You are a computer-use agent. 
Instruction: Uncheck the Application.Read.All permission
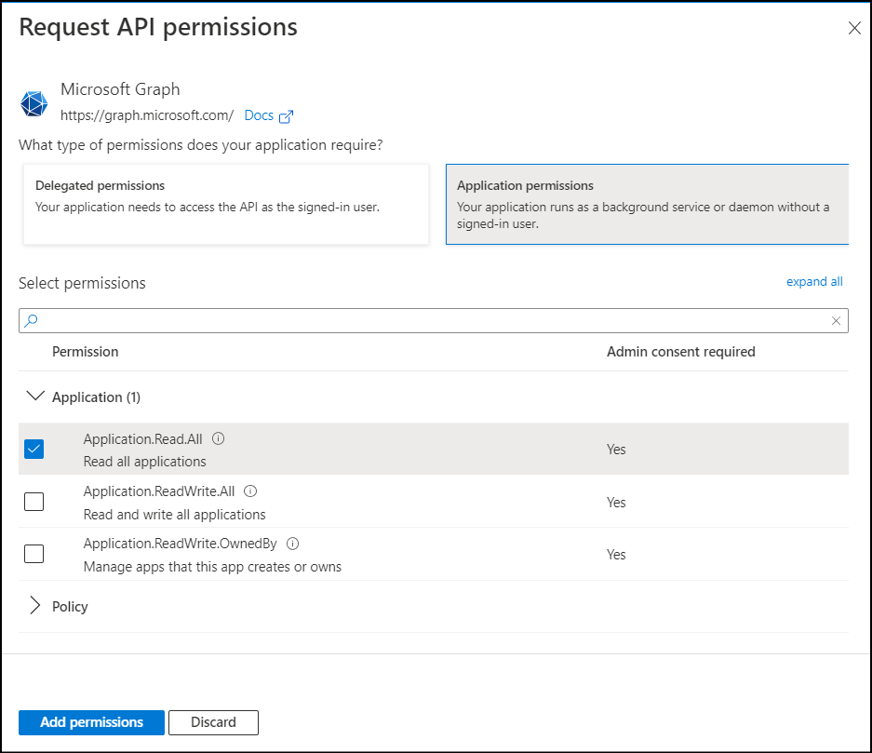click(34, 449)
